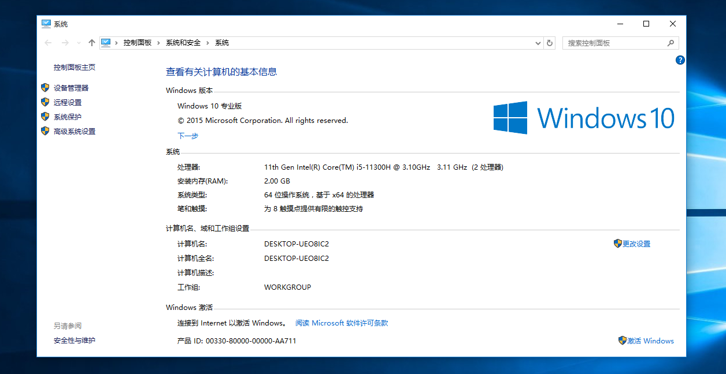
Task: Select 系统和安全 breadcrumb in address bar
Action: pos(183,43)
